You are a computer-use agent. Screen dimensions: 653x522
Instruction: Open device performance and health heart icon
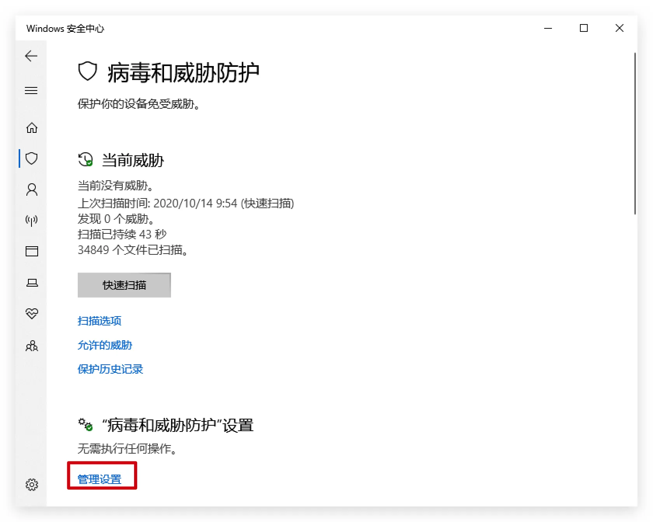coord(31,313)
